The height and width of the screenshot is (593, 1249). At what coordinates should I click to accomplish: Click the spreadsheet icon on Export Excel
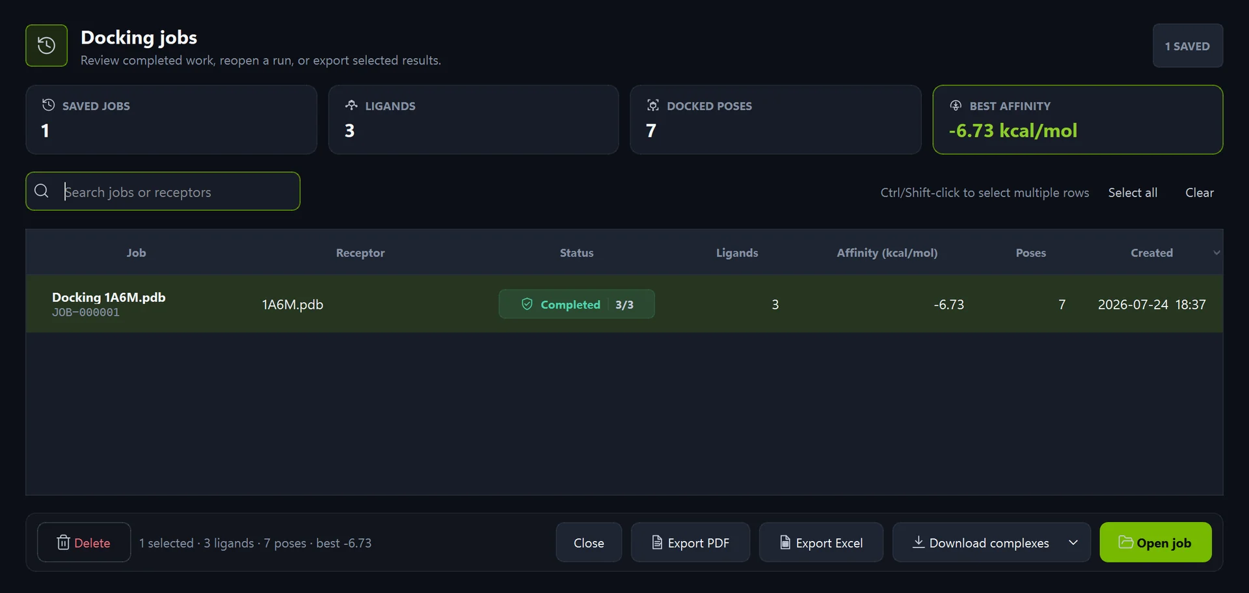(x=785, y=542)
